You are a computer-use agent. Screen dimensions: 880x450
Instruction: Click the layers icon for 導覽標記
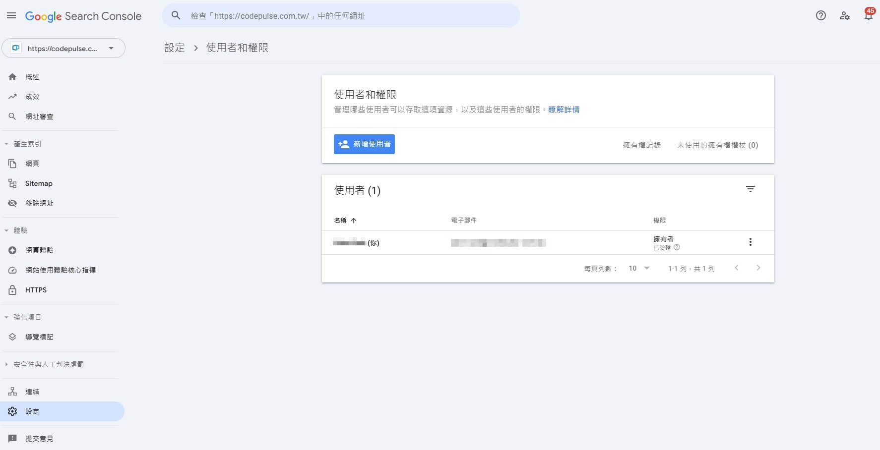(x=12, y=337)
